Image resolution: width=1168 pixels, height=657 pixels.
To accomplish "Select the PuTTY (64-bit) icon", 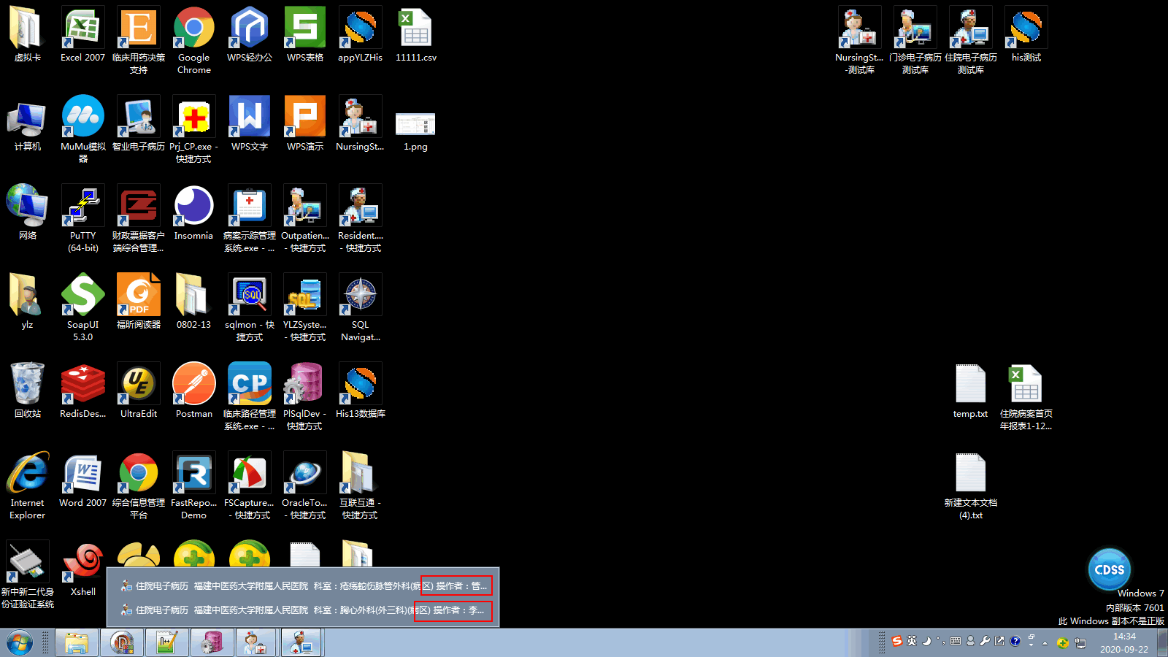I will (x=83, y=219).
